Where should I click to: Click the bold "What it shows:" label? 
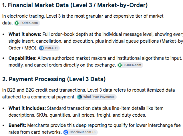[x=25, y=34]
